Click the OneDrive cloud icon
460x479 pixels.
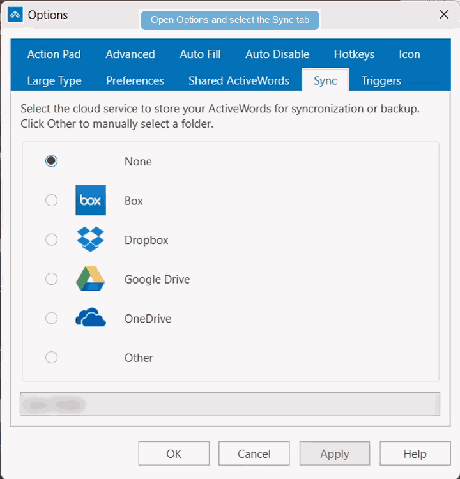[x=91, y=317]
